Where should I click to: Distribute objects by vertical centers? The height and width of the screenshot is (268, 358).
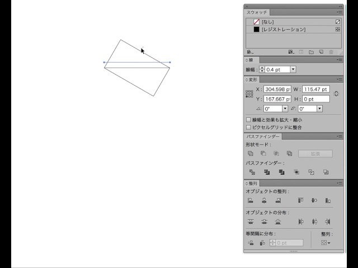(264, 222)
